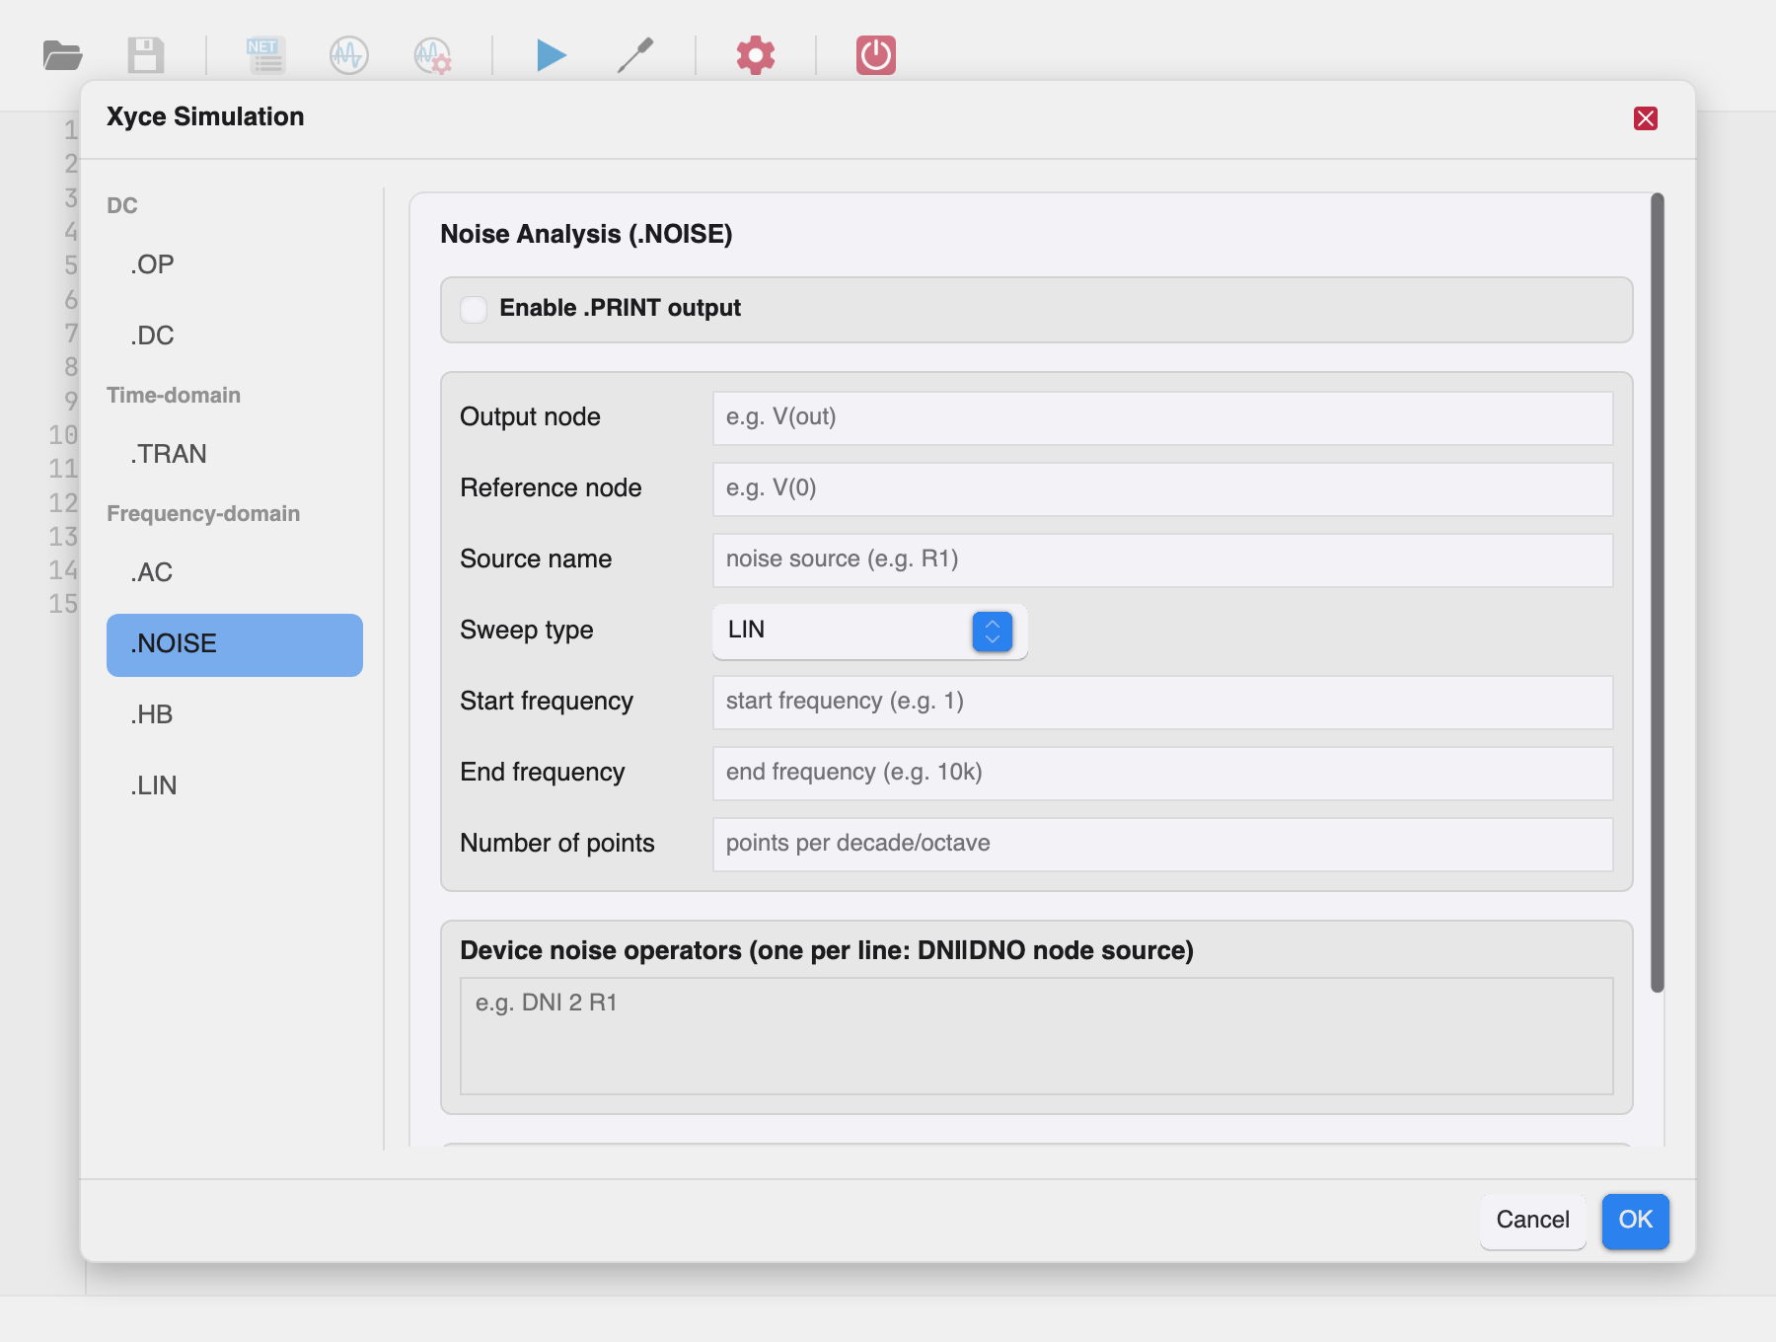Image resolution: width=1776 pixels, height=1342 pixels.
Task: Select the .NOISE analysis item
Action: [x=235, y=645]
